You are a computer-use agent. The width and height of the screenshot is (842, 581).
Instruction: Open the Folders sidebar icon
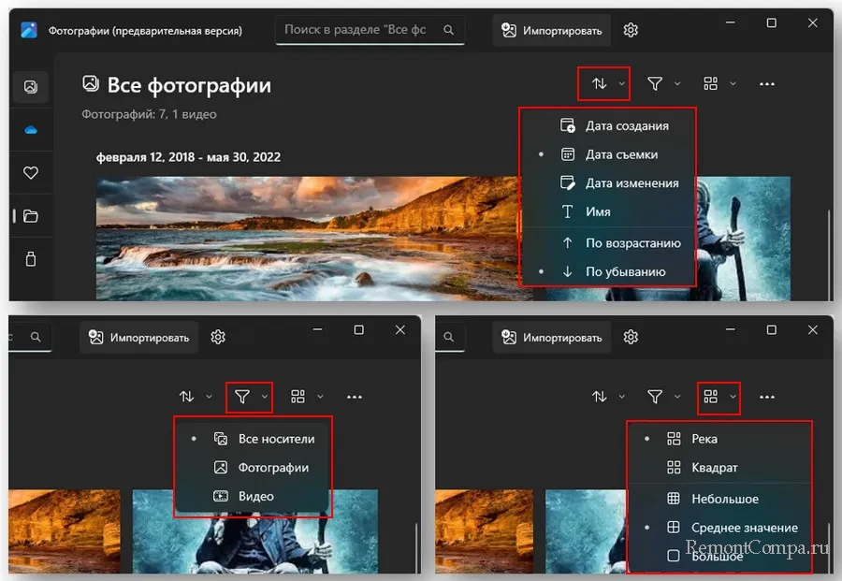pyautogui.click(x=31, y=216)
